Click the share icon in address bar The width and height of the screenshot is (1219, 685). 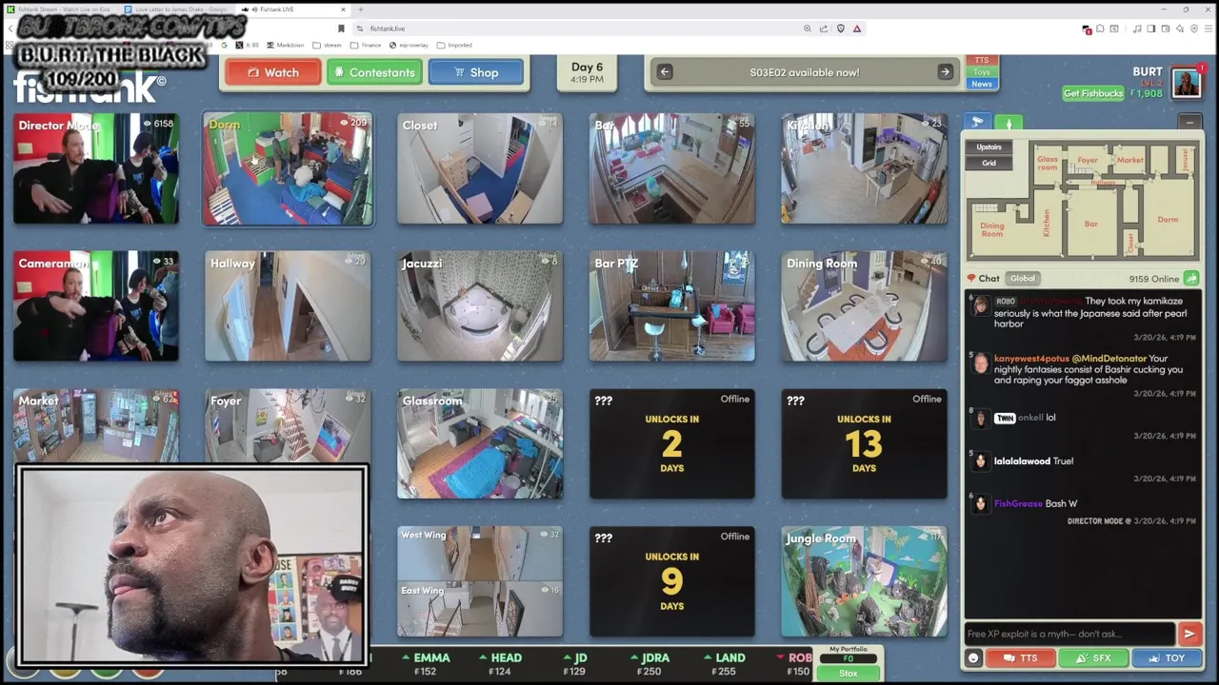(x=824, y=29)
